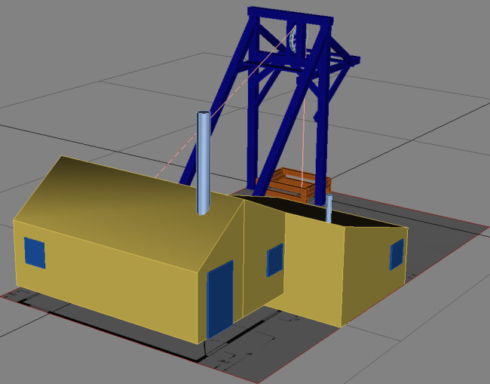This screenshot has height=384, width=490.
Task: Pick the blue window on the annex side wall
Action: coord(397,255)
